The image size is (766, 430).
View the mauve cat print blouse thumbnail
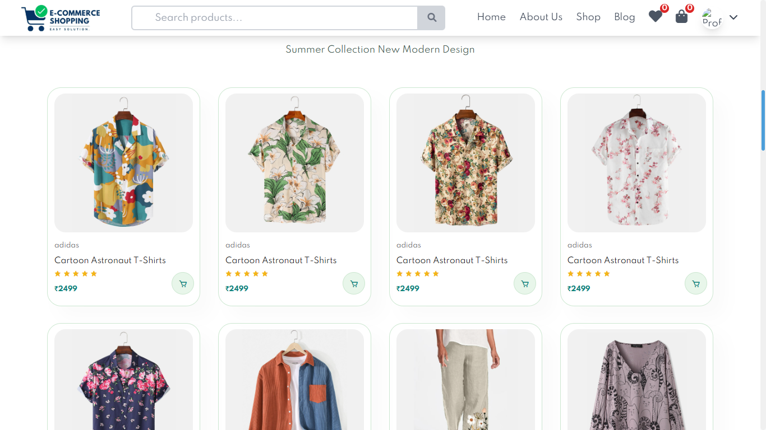click(x=636, y=380)
